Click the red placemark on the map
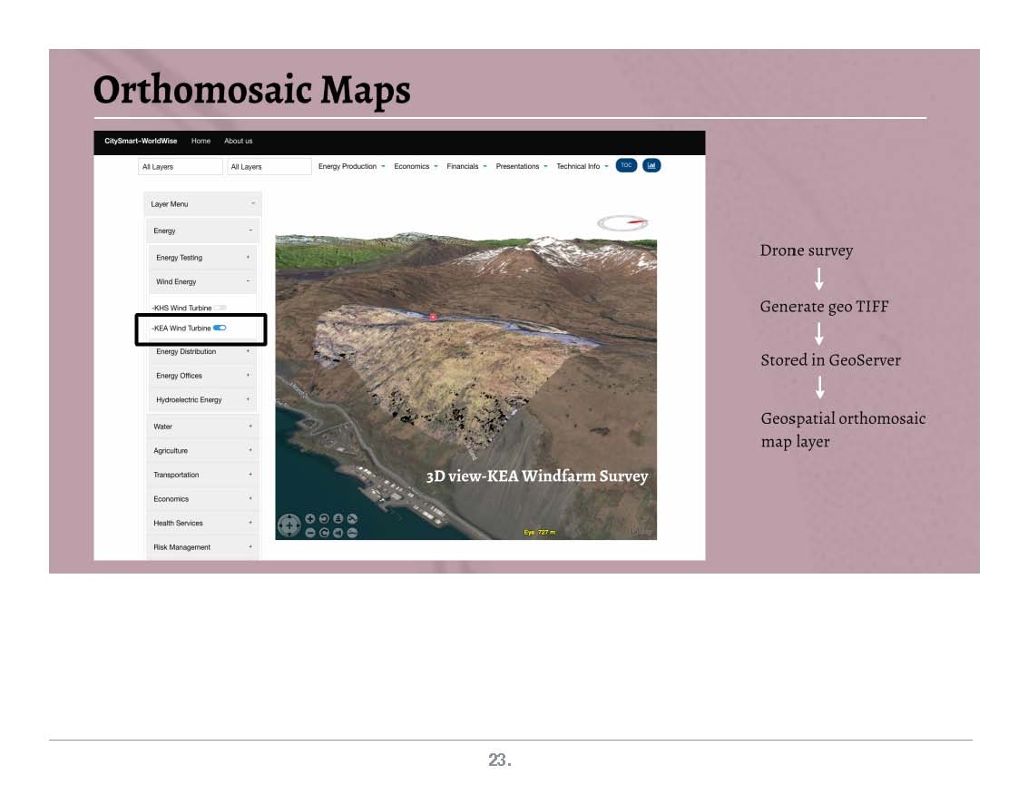The image size is (1028, 795). [433, 317]
